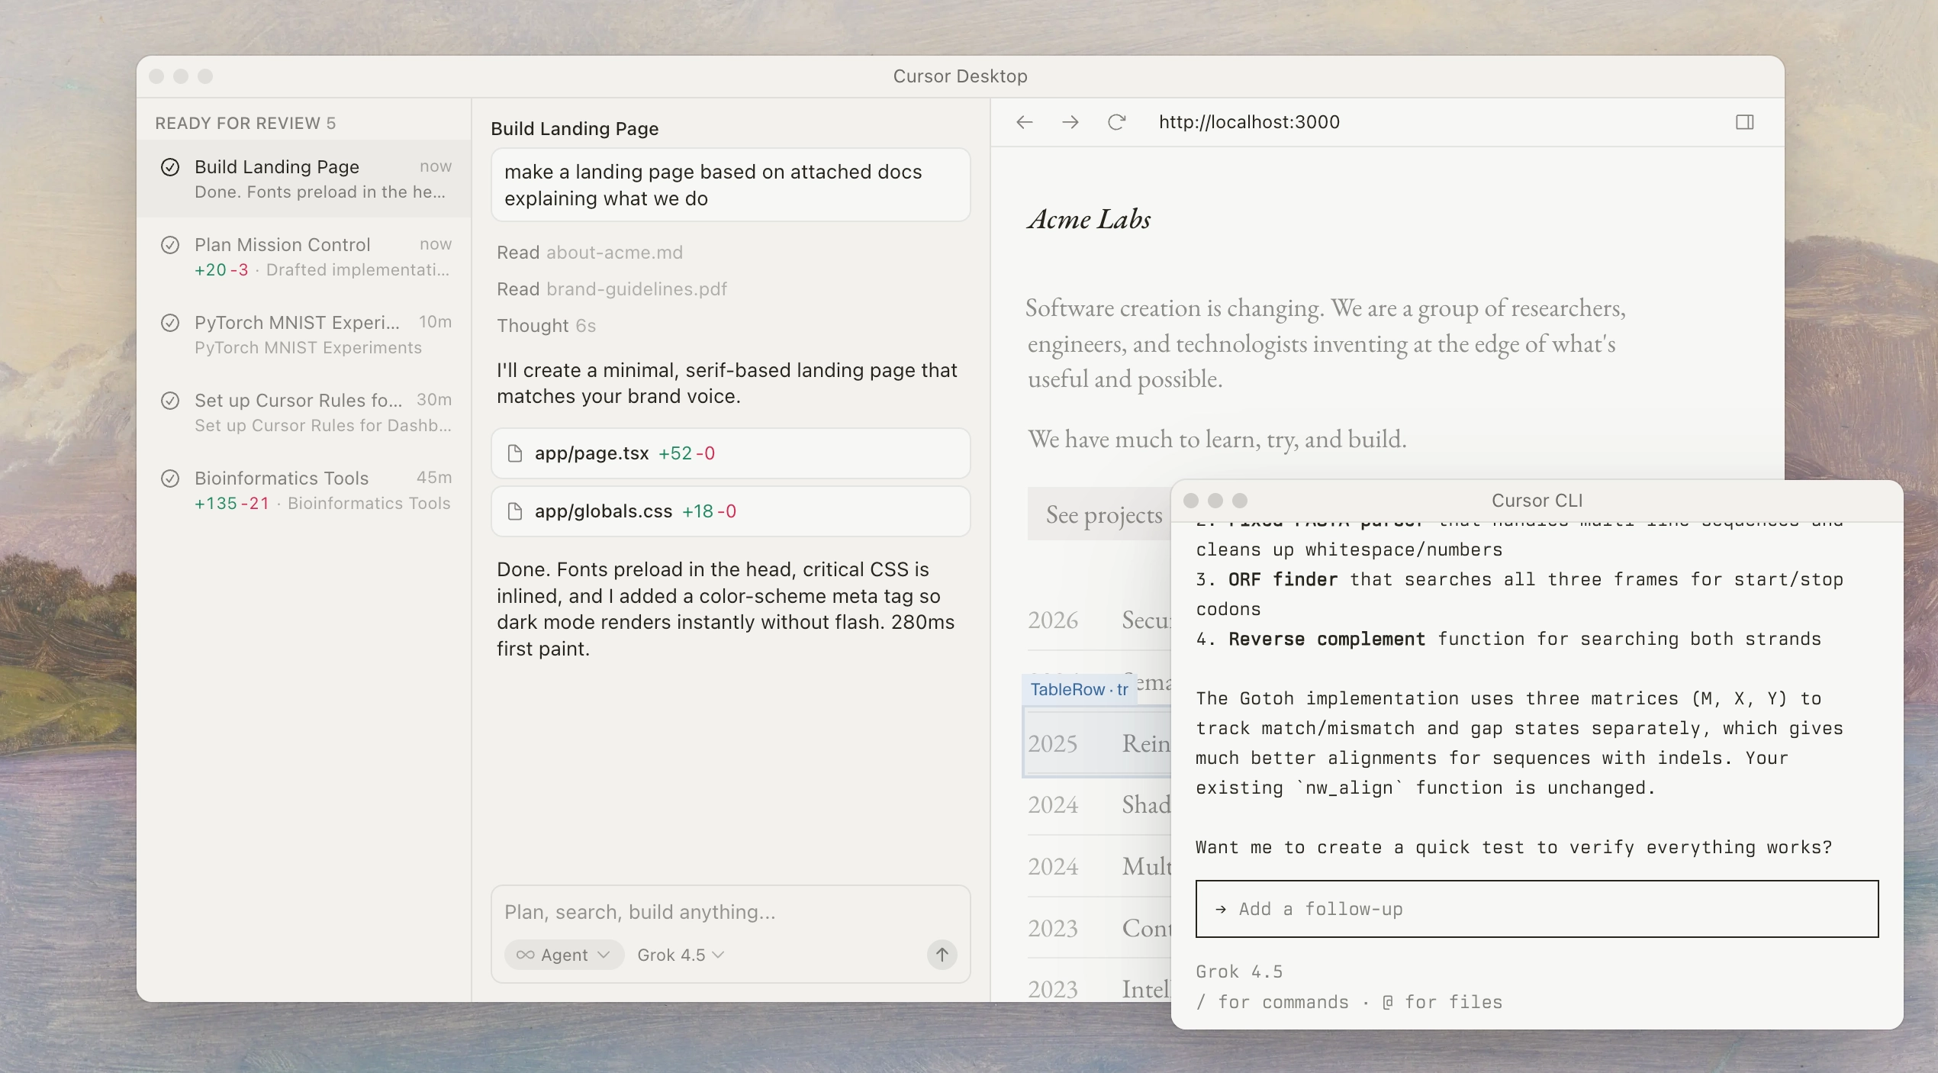Close the Cursor CLI window
Image resolution: width=1938 pixels, height=1073 pixels.
tap(1191, 501)
